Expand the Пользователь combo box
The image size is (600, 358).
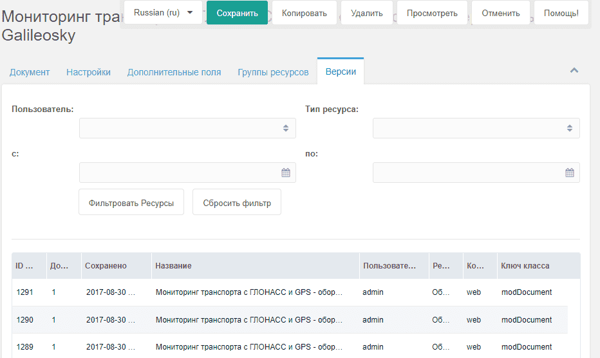pos(286,128)
